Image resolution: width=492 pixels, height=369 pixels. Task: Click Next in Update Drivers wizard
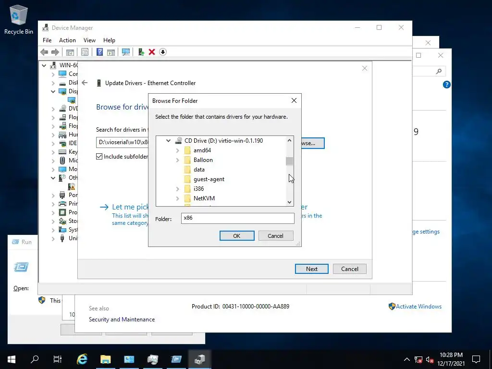[311, 269]
